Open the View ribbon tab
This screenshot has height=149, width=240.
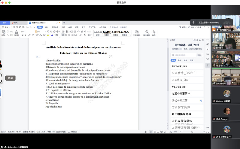[x=77, y=27]
